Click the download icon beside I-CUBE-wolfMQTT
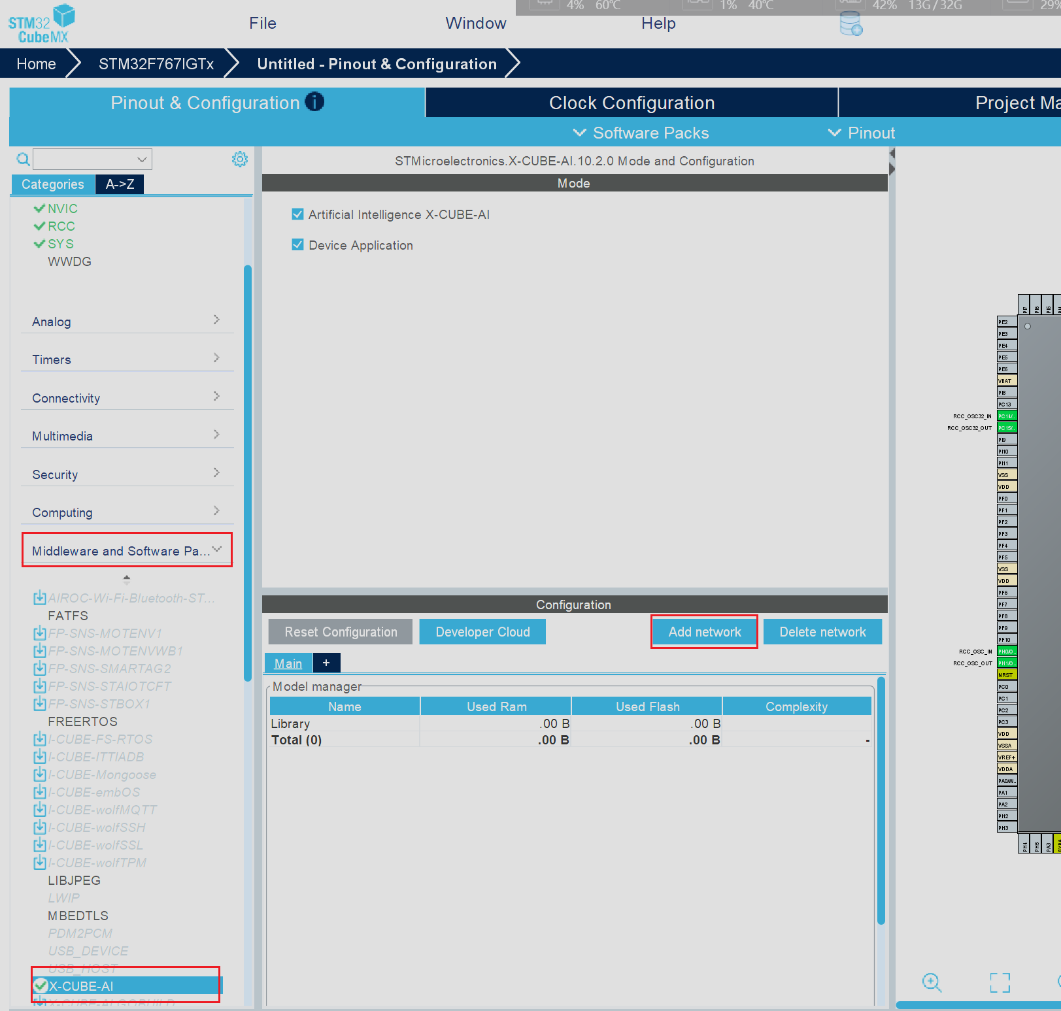The image size is (1061, 1011). coord(40,809)
